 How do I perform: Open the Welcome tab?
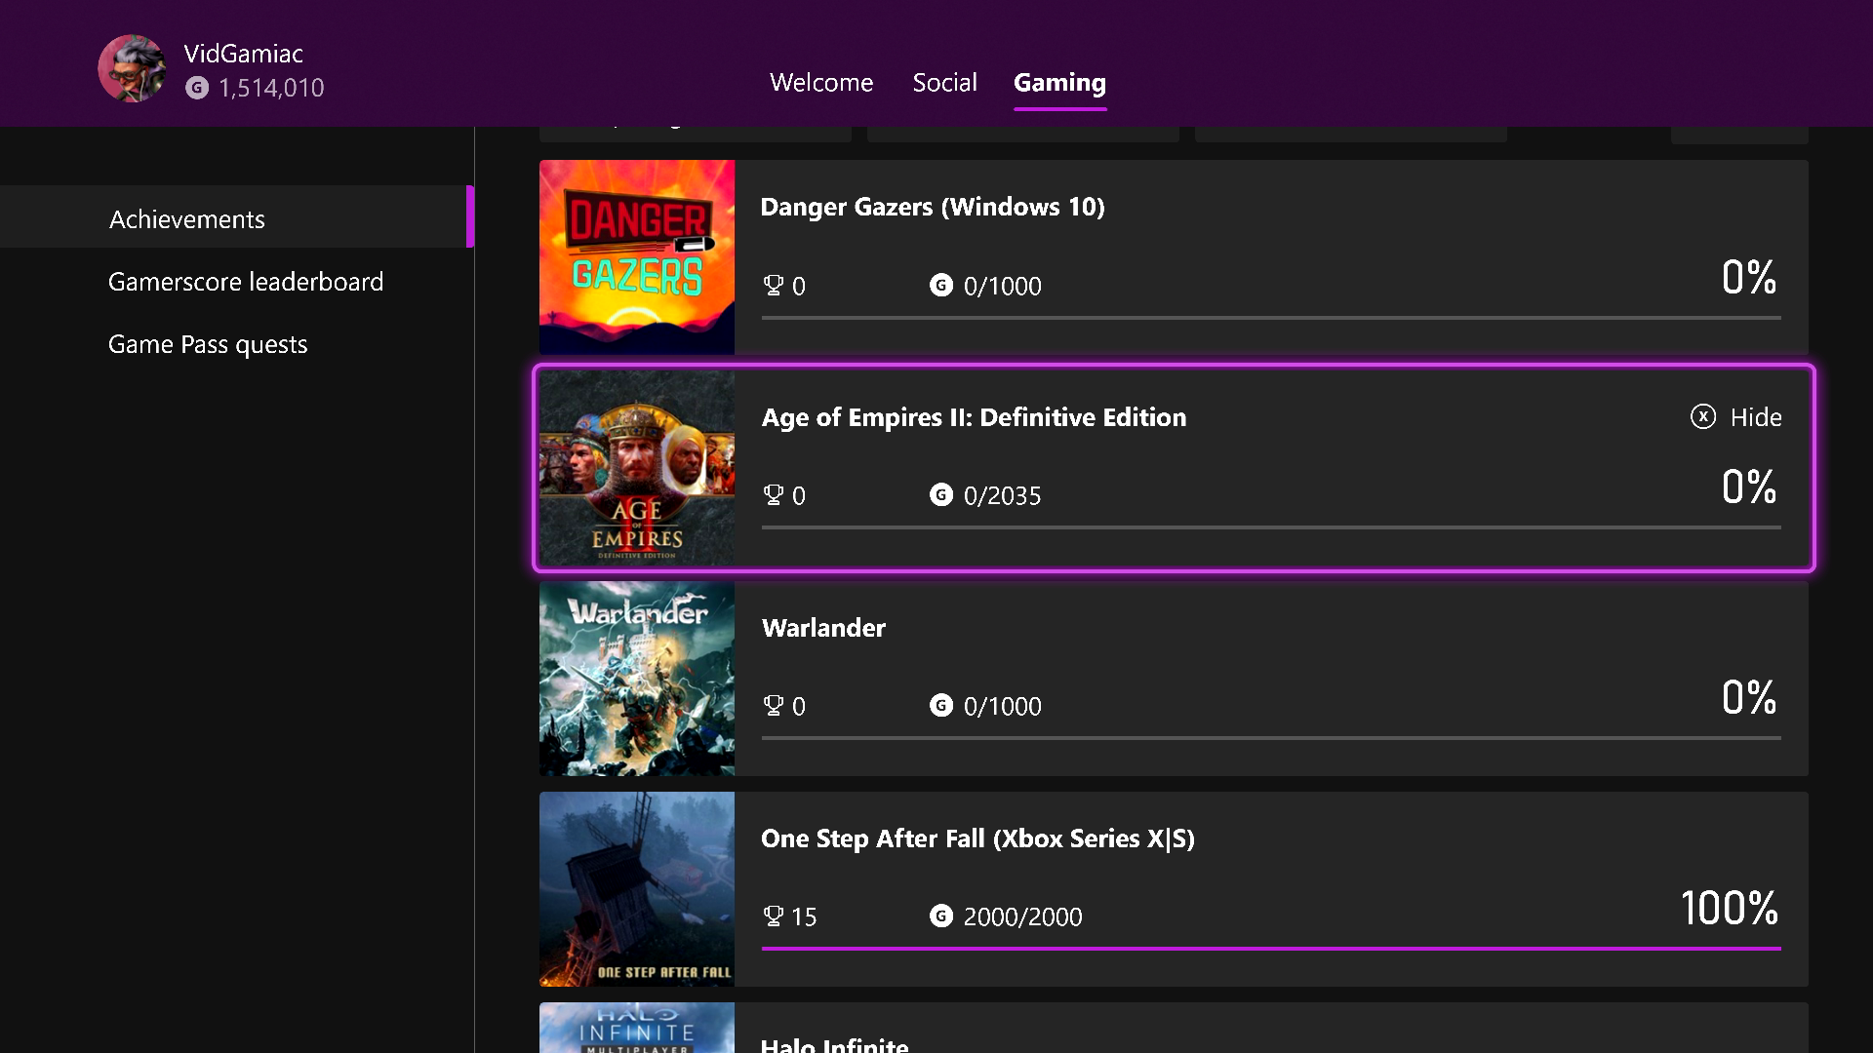tap(820, 83)
